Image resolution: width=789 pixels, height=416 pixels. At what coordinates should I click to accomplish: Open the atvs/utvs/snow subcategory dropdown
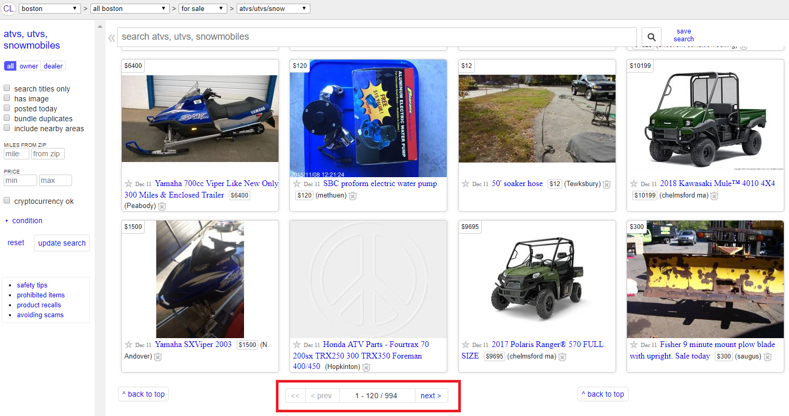pos(273,9)
